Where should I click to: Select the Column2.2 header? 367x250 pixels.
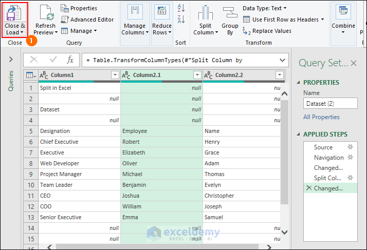(x=244, y=75)
